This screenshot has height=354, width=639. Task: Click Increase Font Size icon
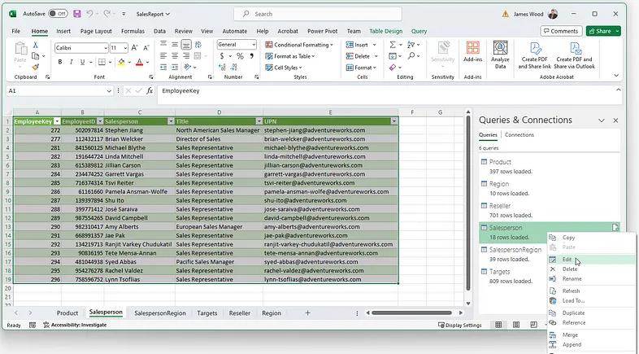[x=134, y=48]
